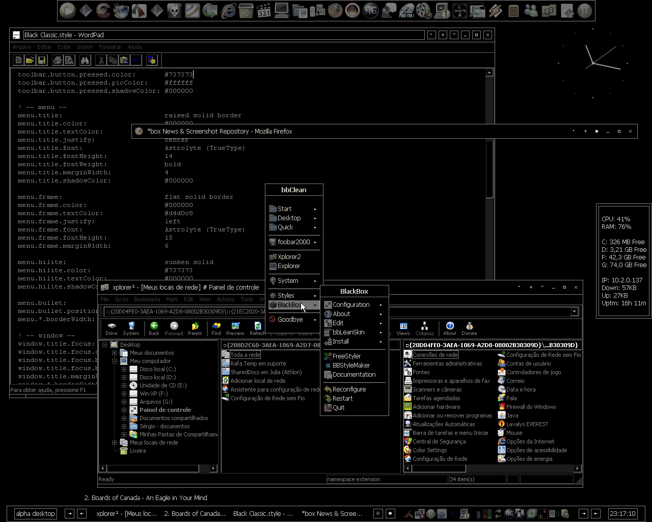This screenshot has width=652, height=522.
Task: Switch to xplorer² taskbar item
Action: [126, 513]
